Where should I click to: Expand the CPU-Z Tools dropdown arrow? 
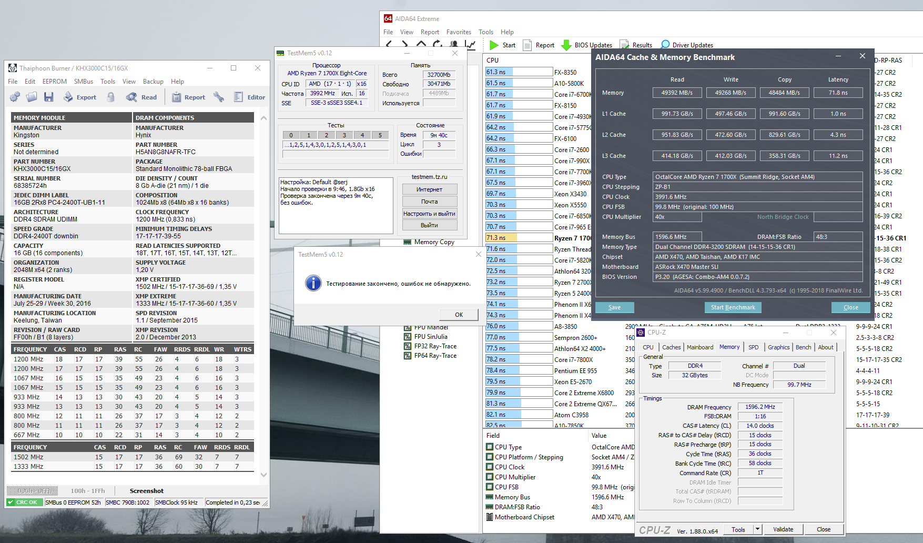pyautogui.click(x=757, y=529)
